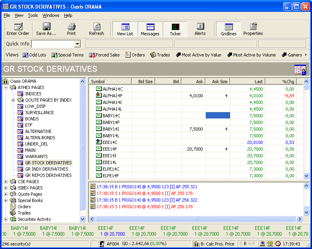Expand more Views bar items chevron
Screen dimensions: 312x249
pos(306,55)
